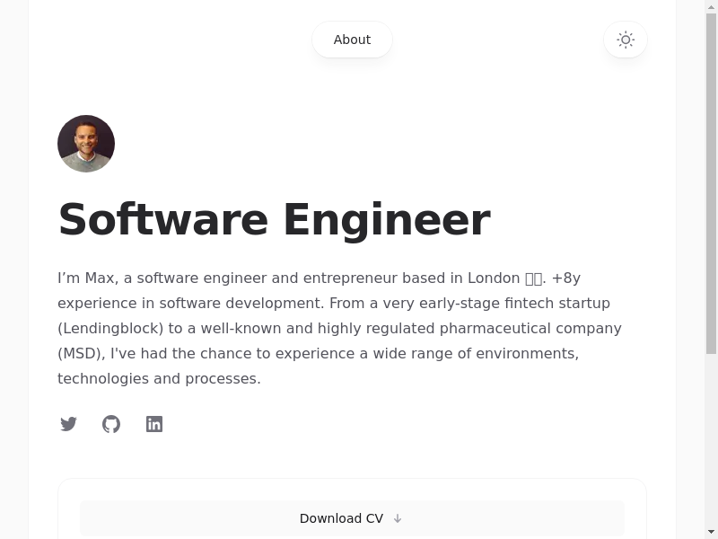Click the sun icon in the header
This screenshot has width=718, height=539.
626,40
